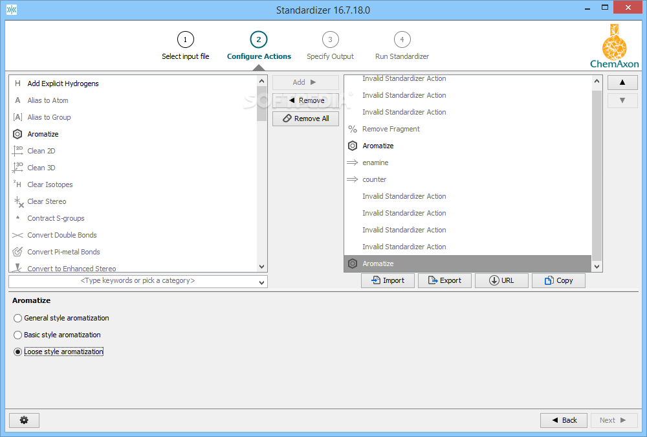This screenshot has height=437, width=647.
Task: Go to step 1 Select input file
Action: click(185, 46)
